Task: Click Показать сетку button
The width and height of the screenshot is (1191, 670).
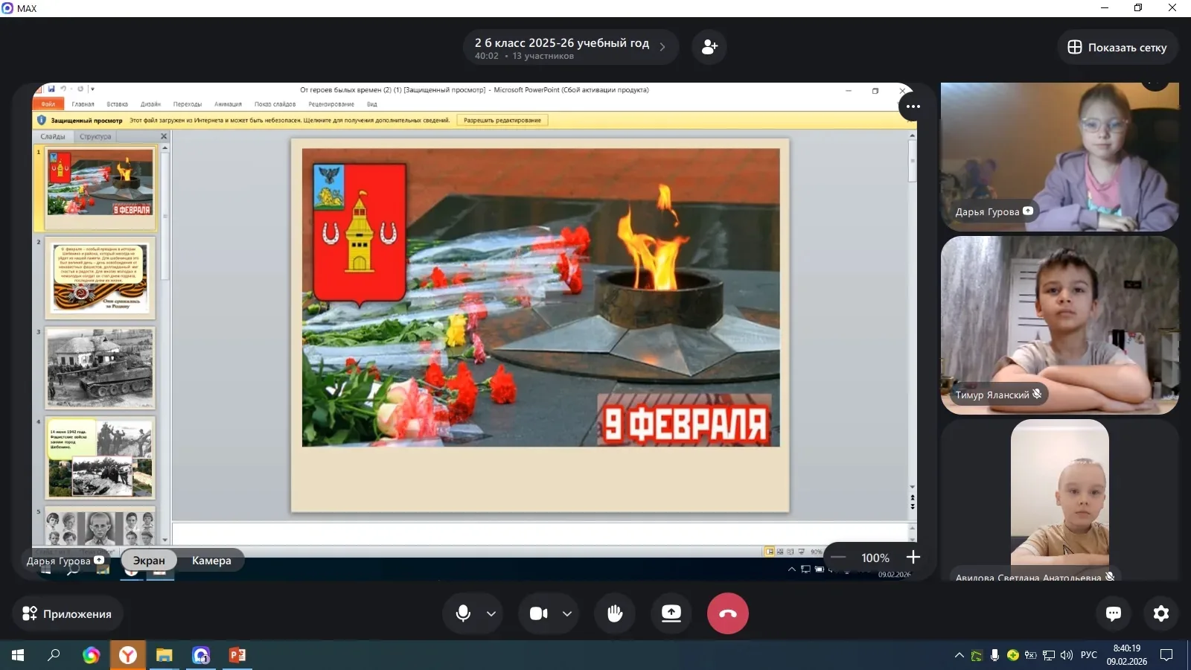Action: tap(1117, 47)
